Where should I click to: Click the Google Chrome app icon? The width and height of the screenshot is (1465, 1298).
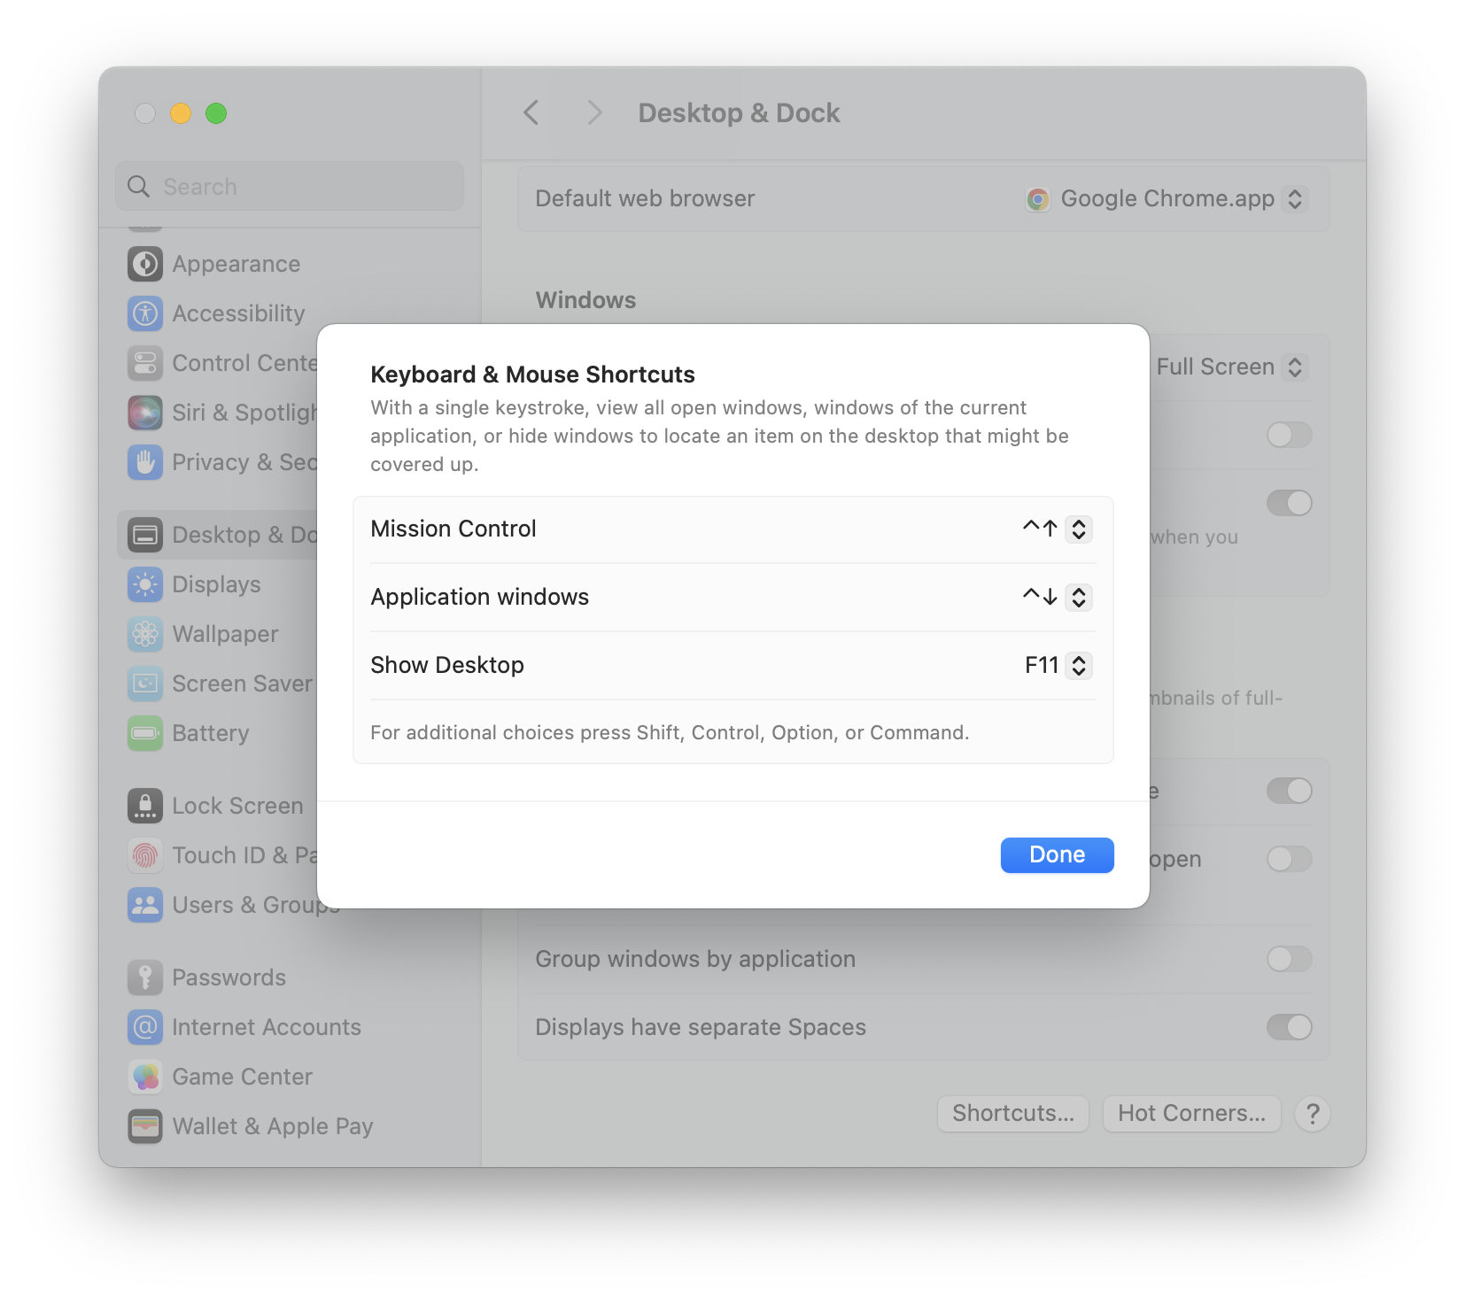(1038, 199)
